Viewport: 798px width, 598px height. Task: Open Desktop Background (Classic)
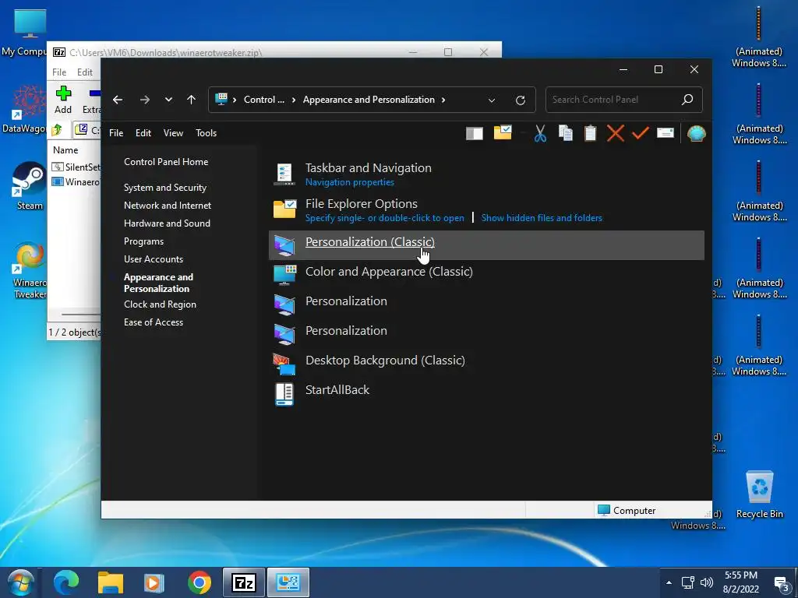tap(385, 360)
